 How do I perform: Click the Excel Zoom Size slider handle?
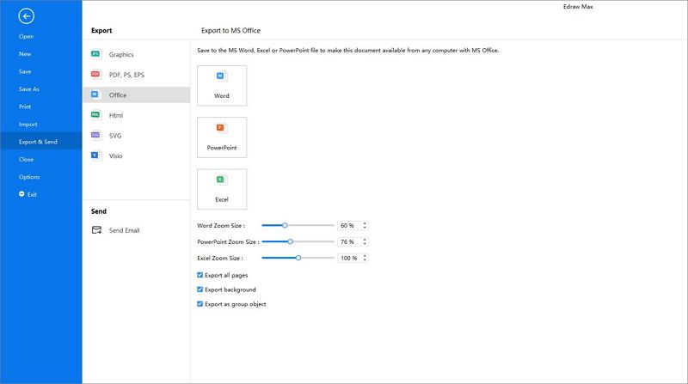[298, 258]
